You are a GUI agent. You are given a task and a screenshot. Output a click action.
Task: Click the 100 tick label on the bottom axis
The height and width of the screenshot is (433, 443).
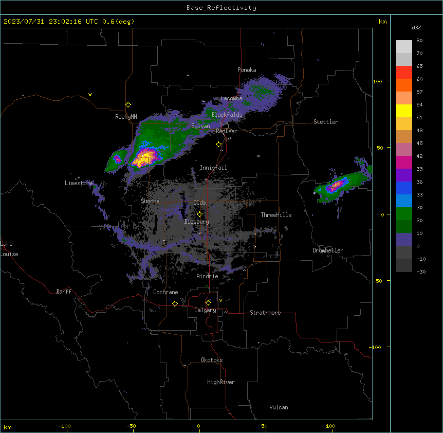(330, 426)
